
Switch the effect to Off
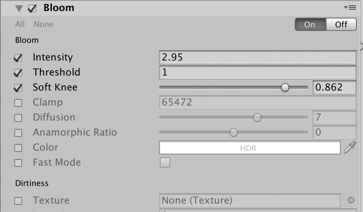(x=341, y=24)
